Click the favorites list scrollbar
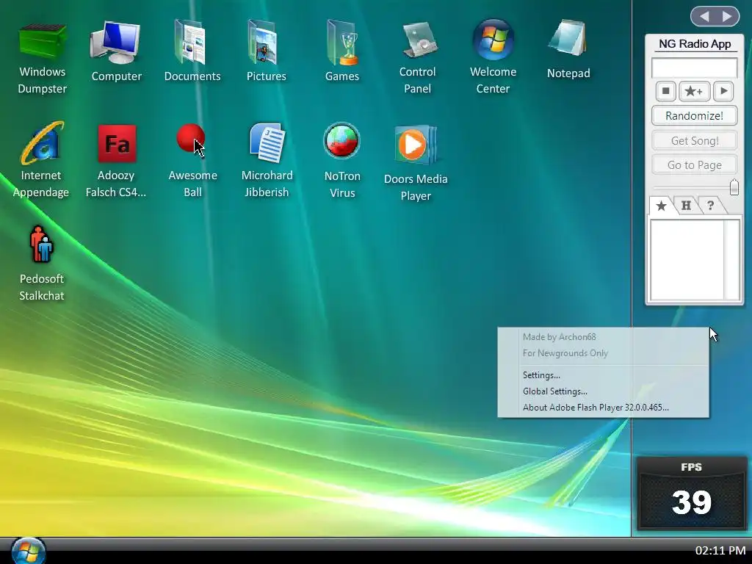This screenshot has height=564, width=752. [731, 260]
